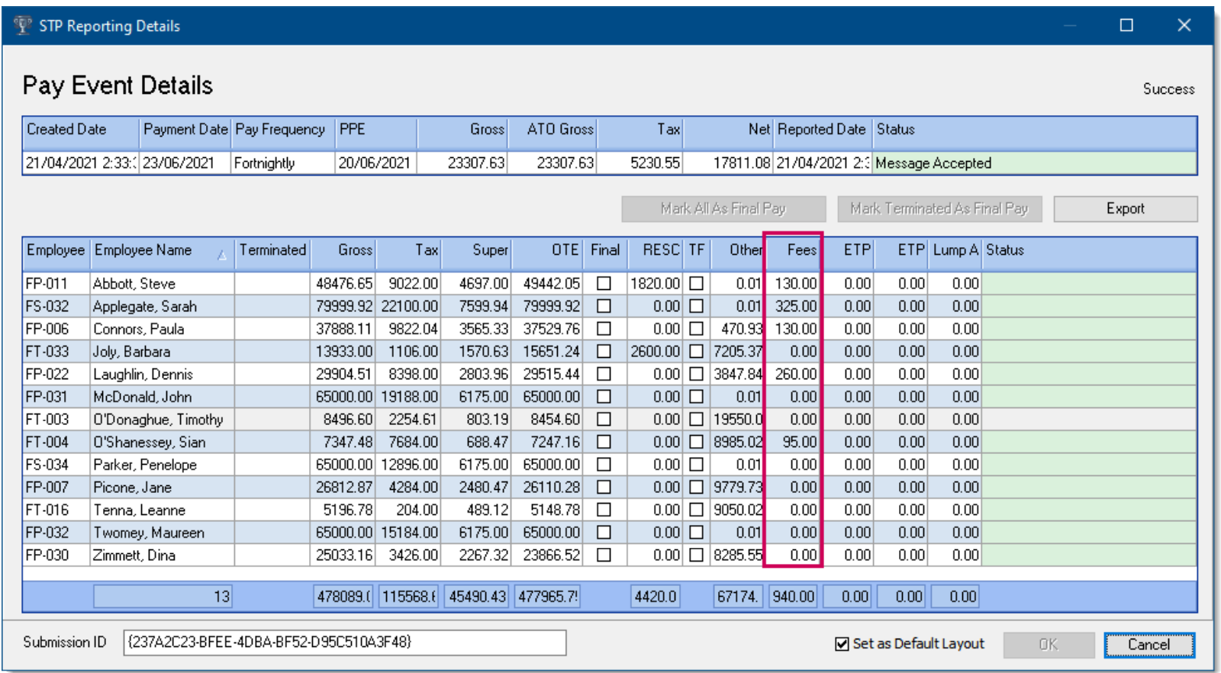Viewport: 1221px width, 673px height.
Task: Select the Message Accepted status cell
Action: tap(1035, 163)
